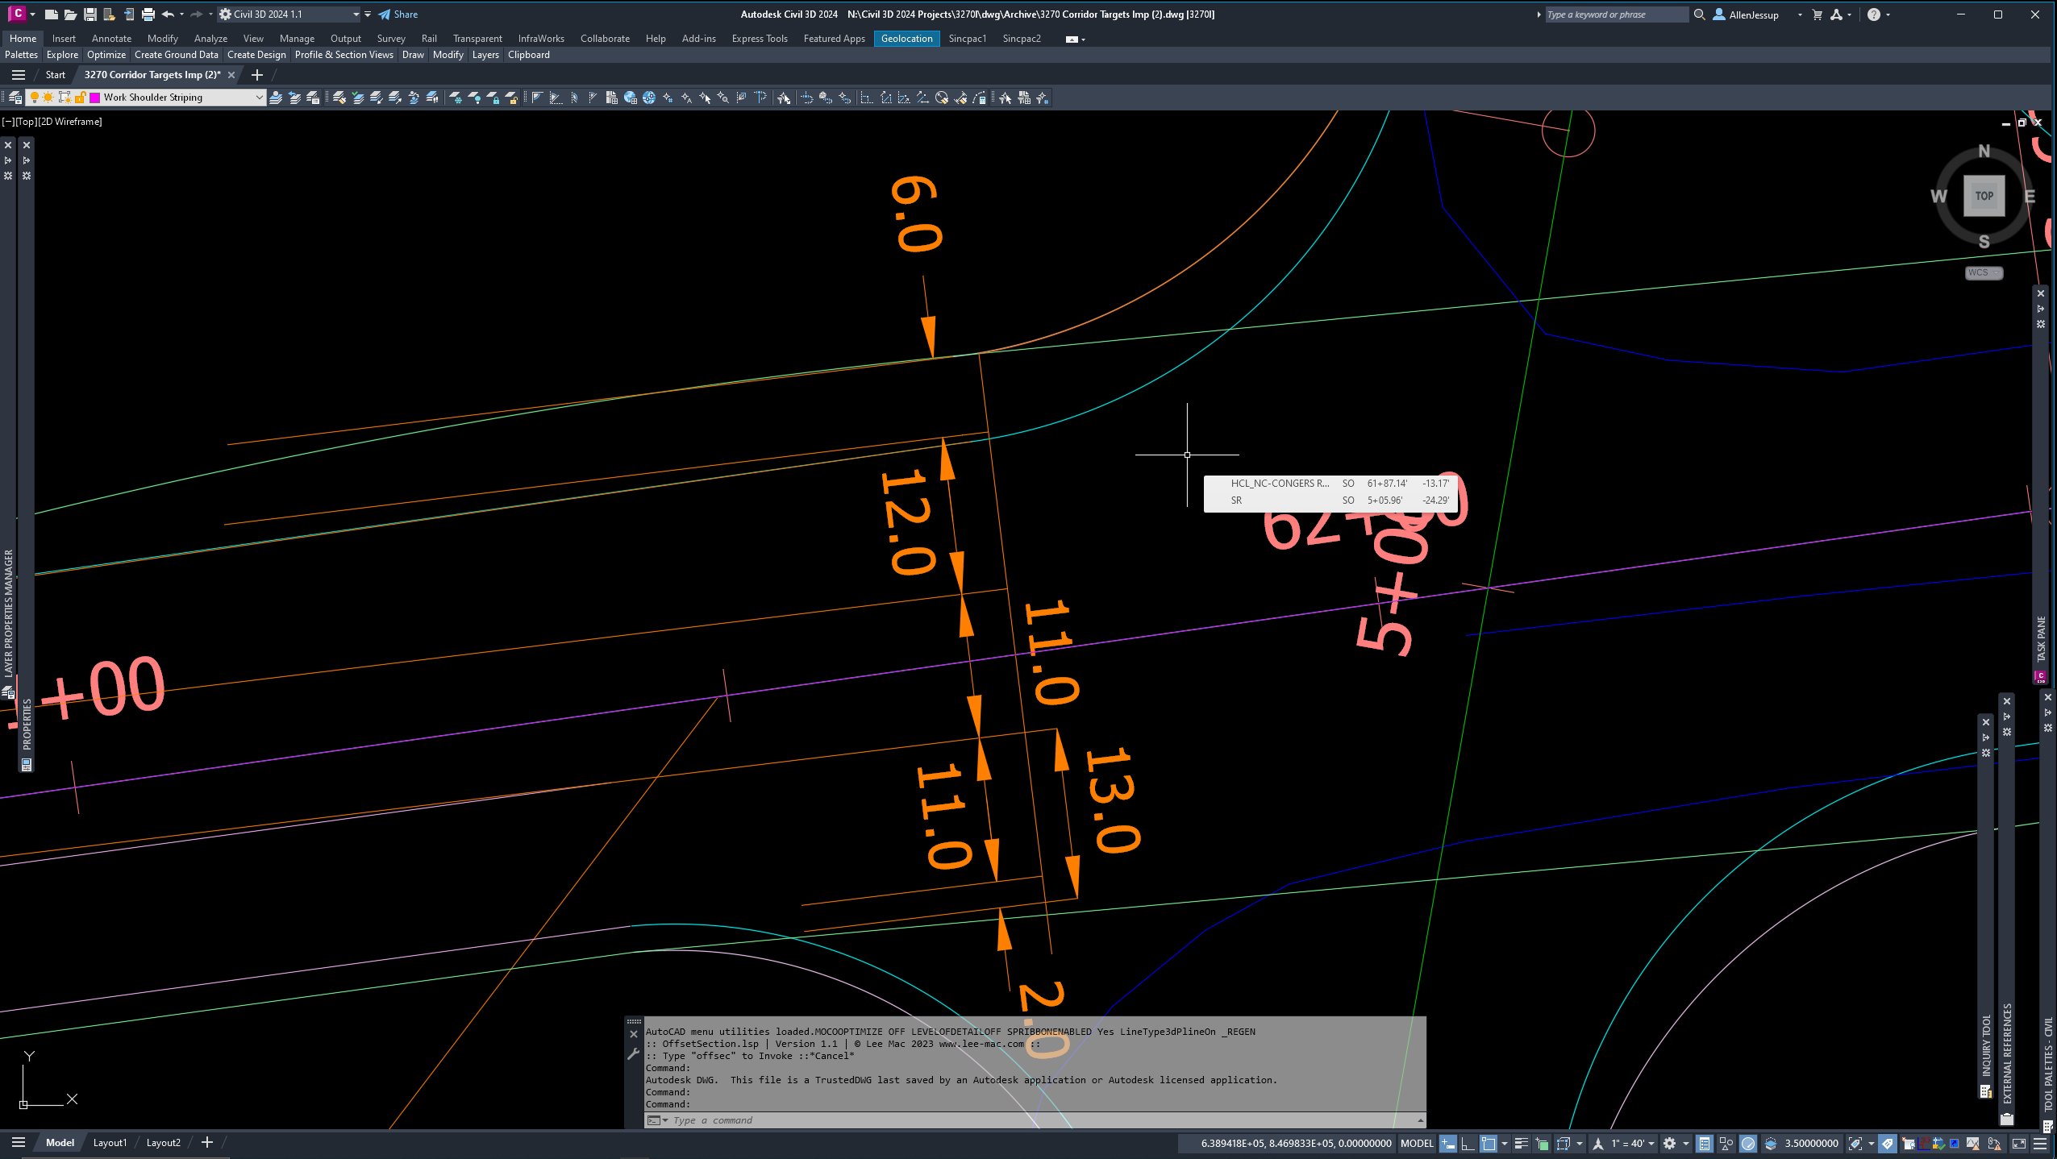Switch to the Layout1 tab

[x=110, y=1142]
